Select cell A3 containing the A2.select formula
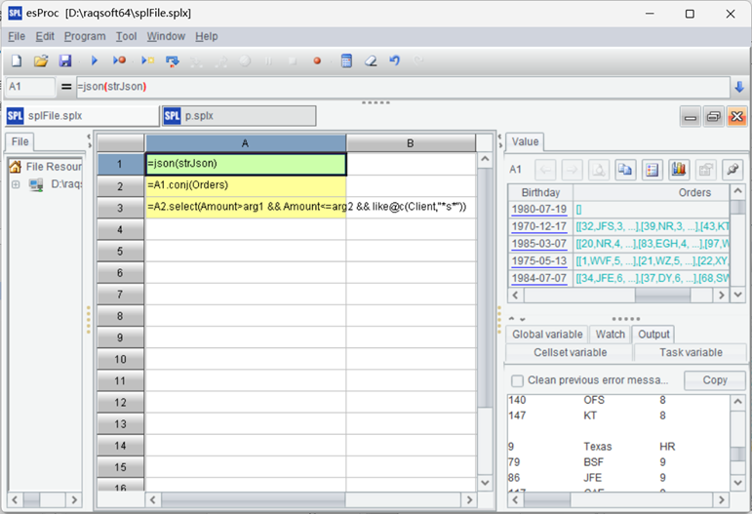Viewport: 752px width, 514px height. click(246, 207)
